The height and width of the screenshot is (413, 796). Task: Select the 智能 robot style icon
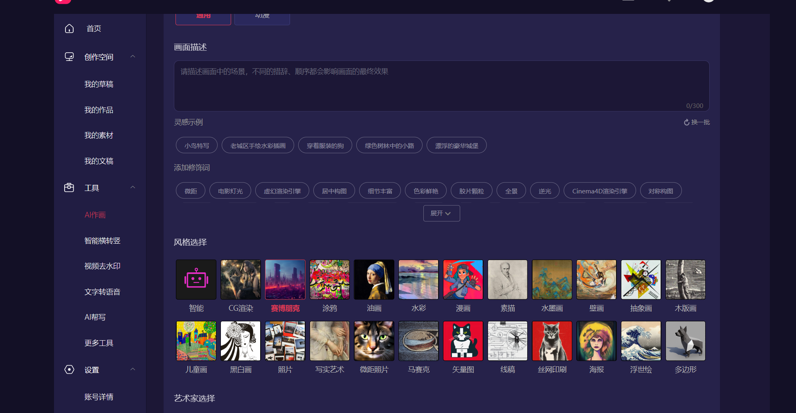196,280
